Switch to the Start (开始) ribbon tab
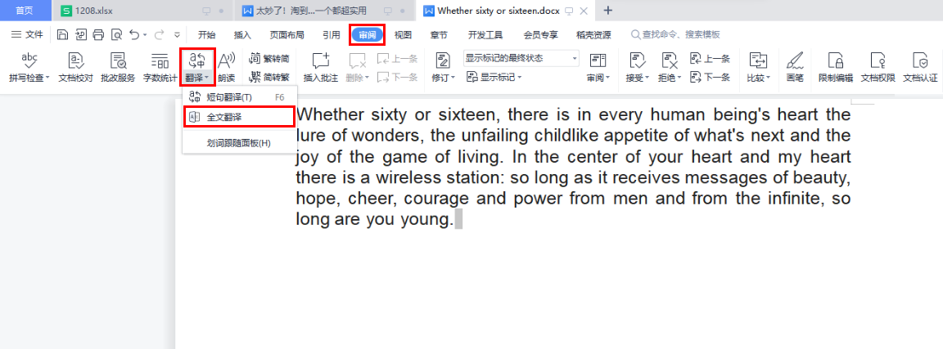The image size is (943, 349). 206,35
